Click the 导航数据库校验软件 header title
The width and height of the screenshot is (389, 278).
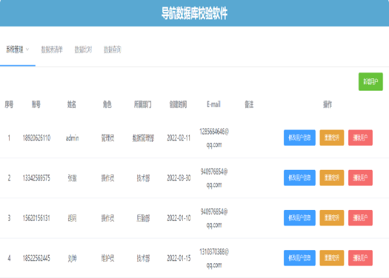coord(194,14)
